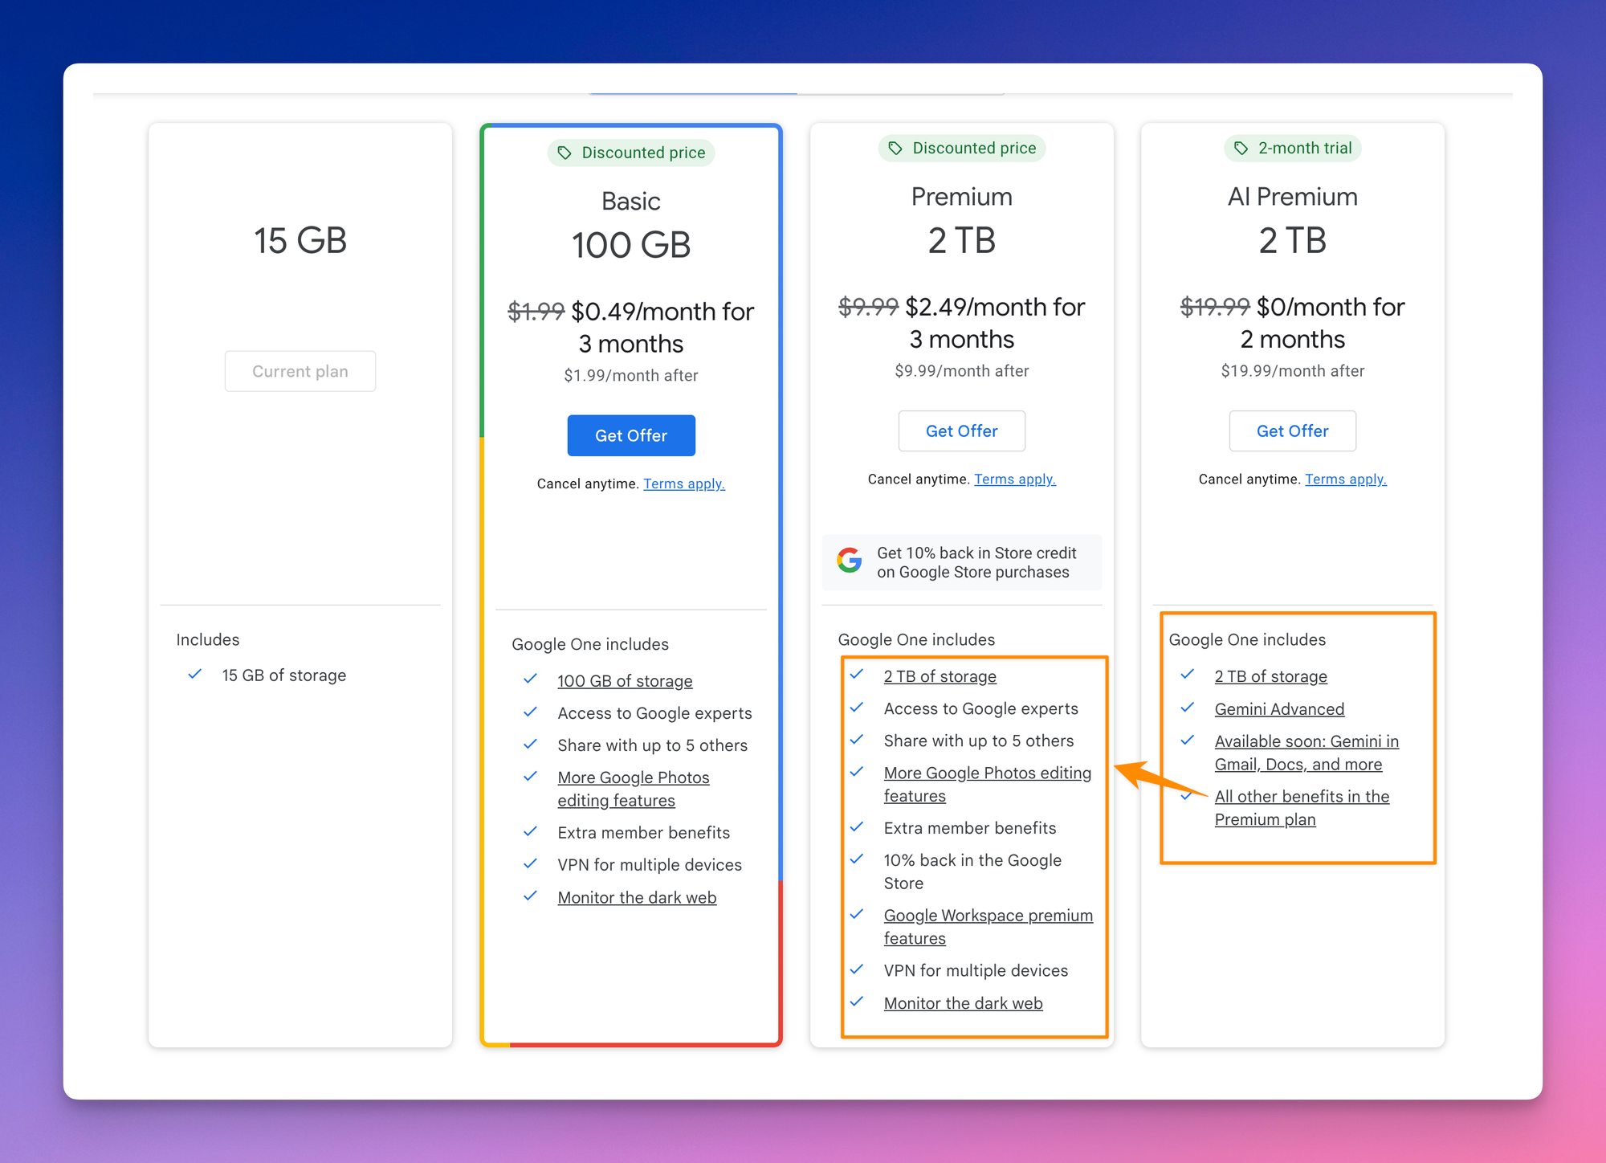This screenshot has width=1606, height=1163.
Task: Click Basic plan's Extra member benefits text
Action: (x=644, y=833)
